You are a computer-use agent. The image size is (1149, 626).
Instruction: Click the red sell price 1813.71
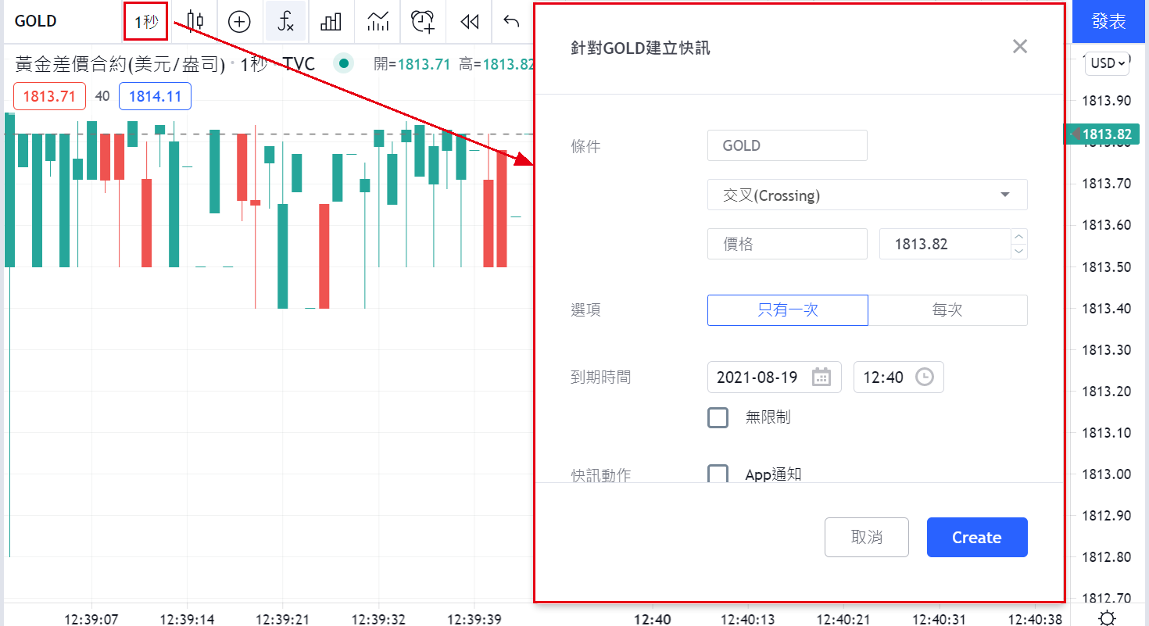(x=49, y=97)
